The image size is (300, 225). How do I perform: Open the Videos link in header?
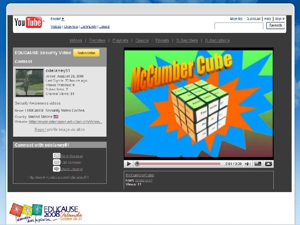point(56,27)
